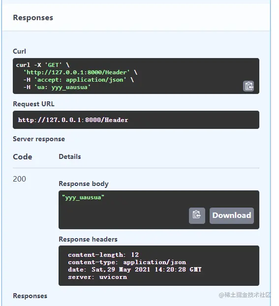Click the Request URL label
279x306 pixels.
[x=33, y=104]
